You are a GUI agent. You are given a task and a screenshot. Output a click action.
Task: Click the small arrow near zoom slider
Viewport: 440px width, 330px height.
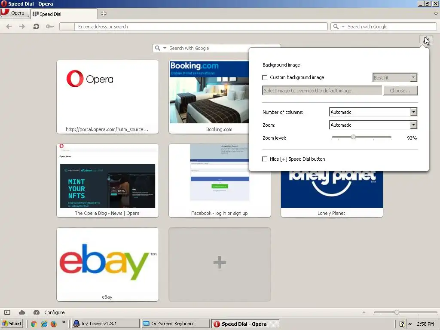364,312
